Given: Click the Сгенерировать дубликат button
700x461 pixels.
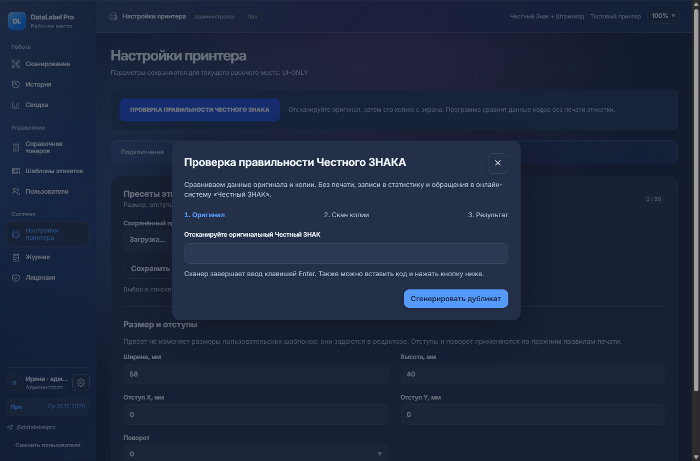Looking at the screenshot, I should tap(456, 299).
